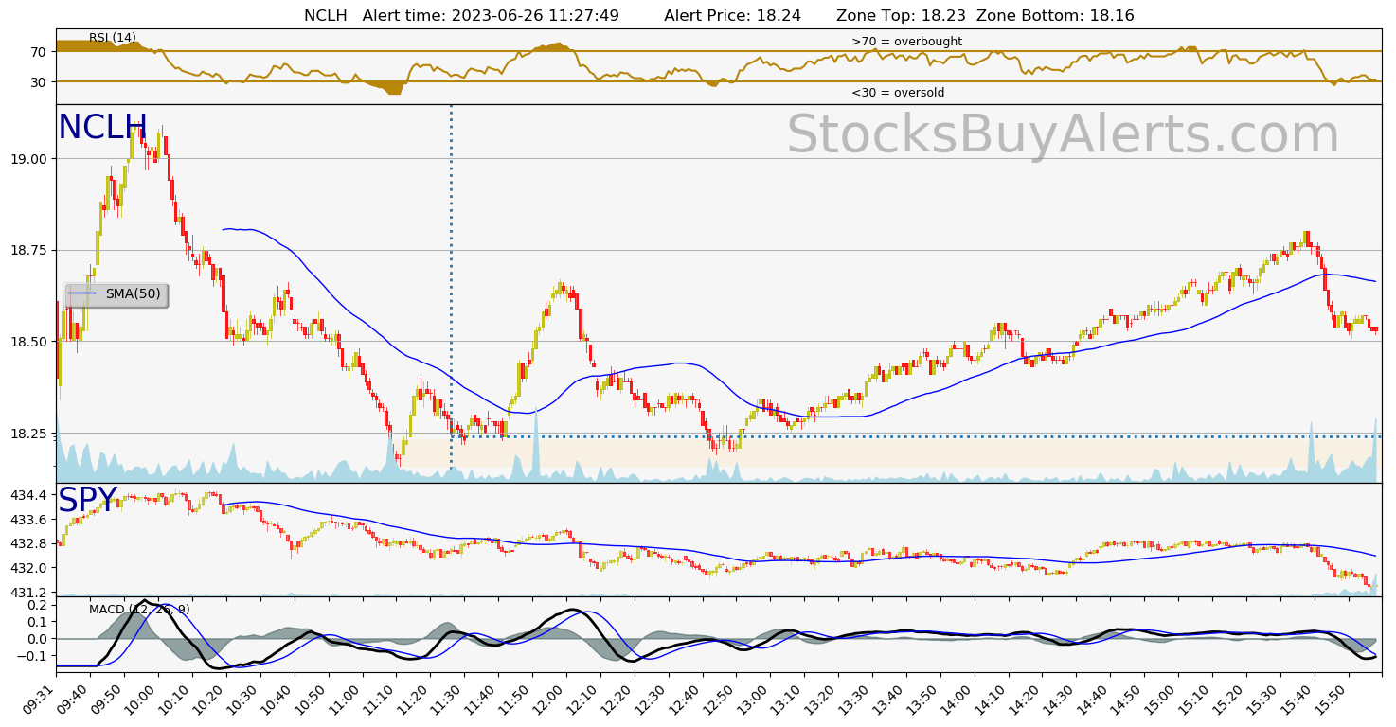Click the SPY ticker label in lower chart
1396x727 pixels.
click(87, 500)
